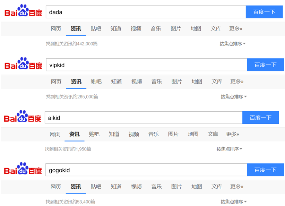Select 文库 tab in the gogokid search
This screenshot has width=285, height=206.
(x=217, y=187)
